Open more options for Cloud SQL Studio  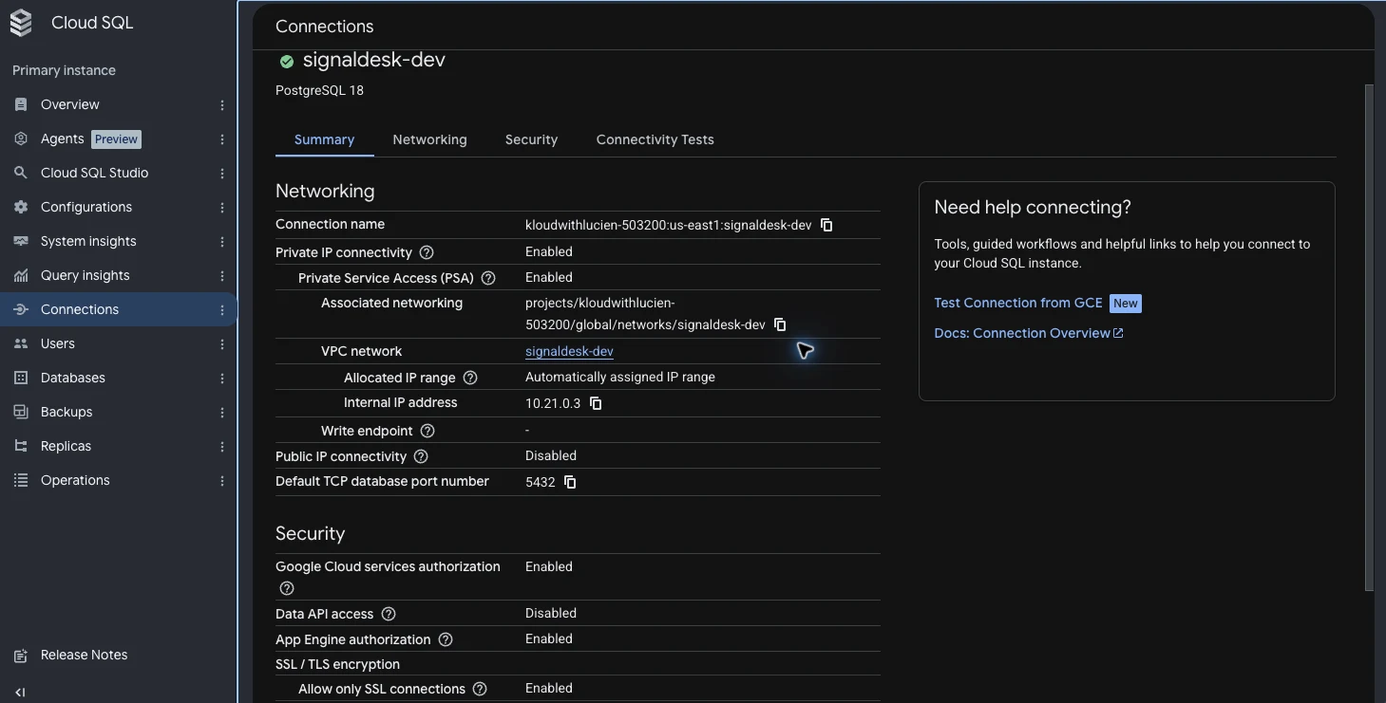click(x=222, y=174)
